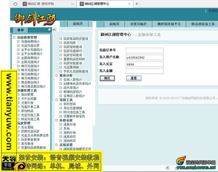The width and height of the screenshot is (218, 172).
Task: Open 宠物修改 menu item
Action: point(70,141)
